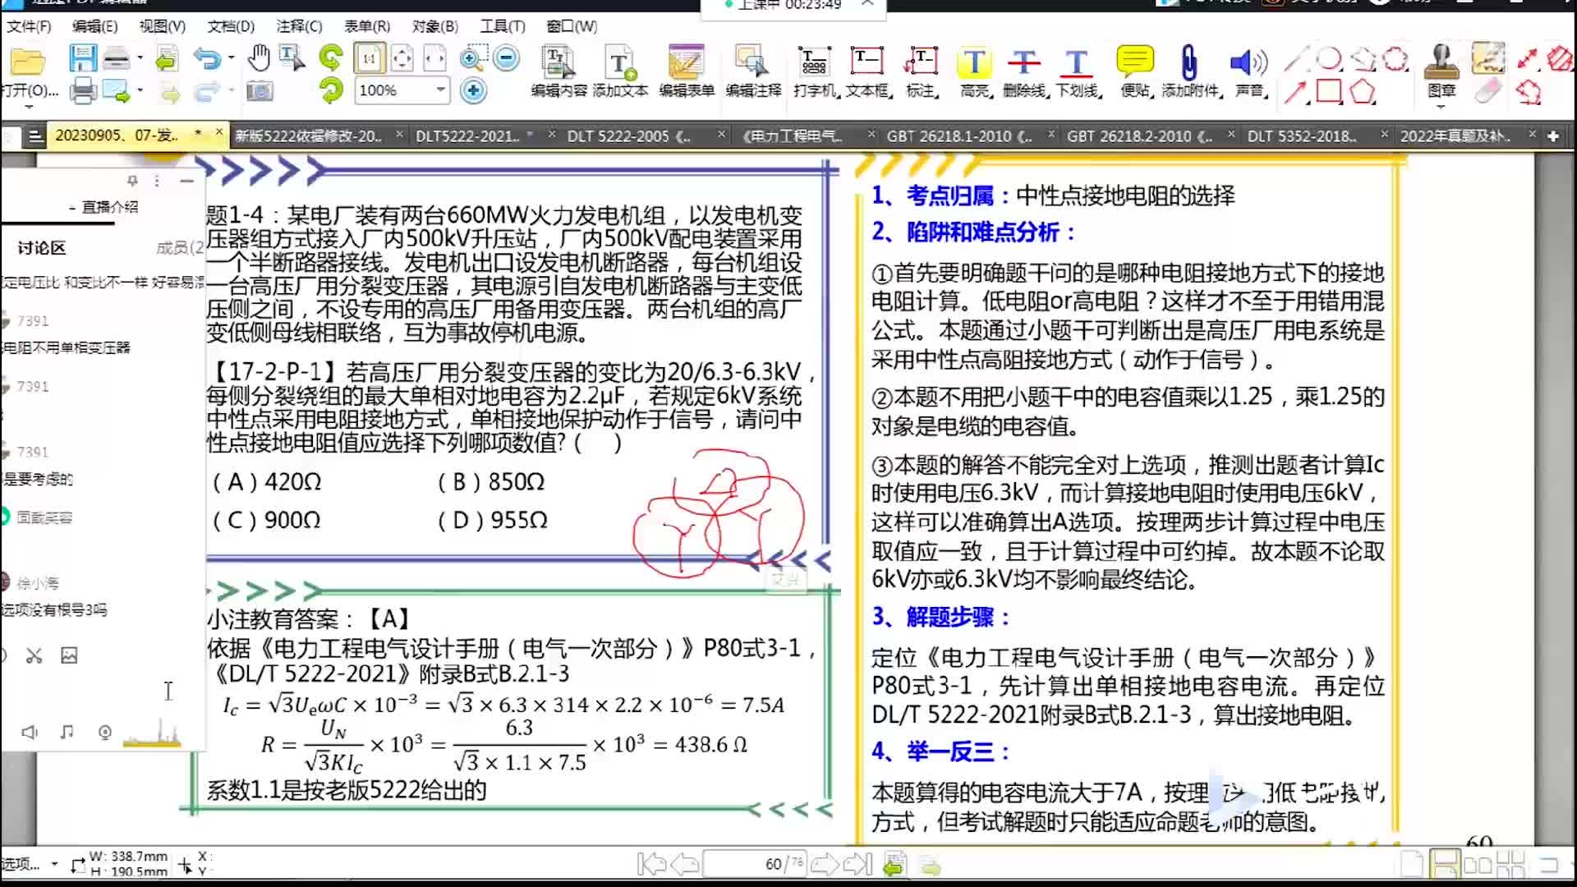Expand the undo history dropdown arrow
This screenshot has width=1577, height=887.
232,58
